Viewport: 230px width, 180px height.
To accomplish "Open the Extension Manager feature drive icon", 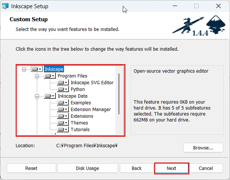I will 63,109.
